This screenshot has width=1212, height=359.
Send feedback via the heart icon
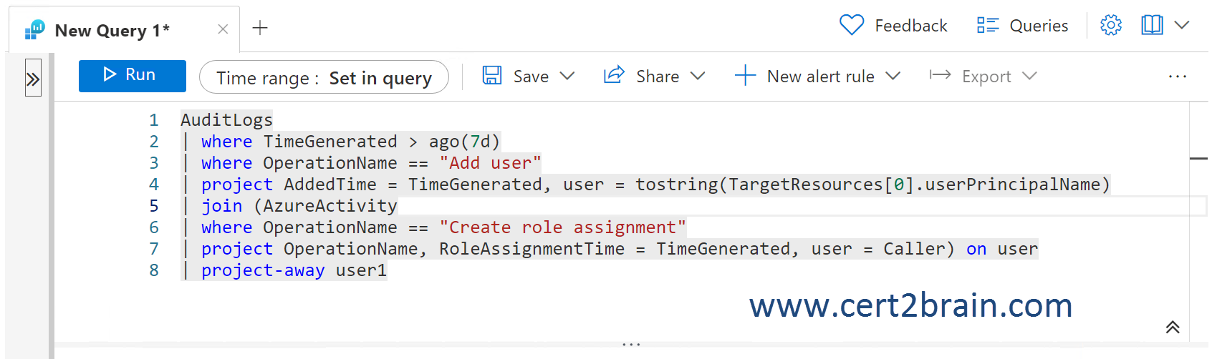(852, 26)
